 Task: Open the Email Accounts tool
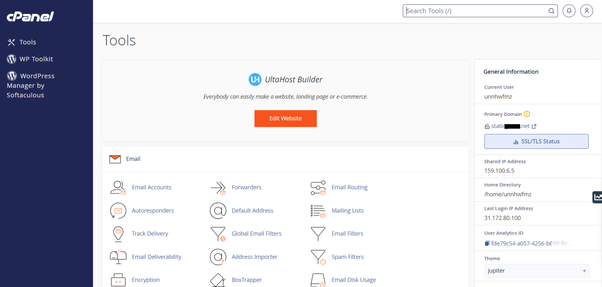pyautogui.click(x=152, y=187)
